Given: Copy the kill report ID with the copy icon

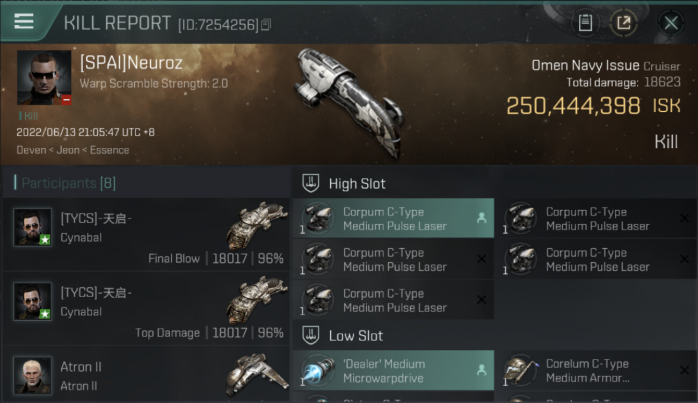Looking at the screenshot, I should coord(267,24).
